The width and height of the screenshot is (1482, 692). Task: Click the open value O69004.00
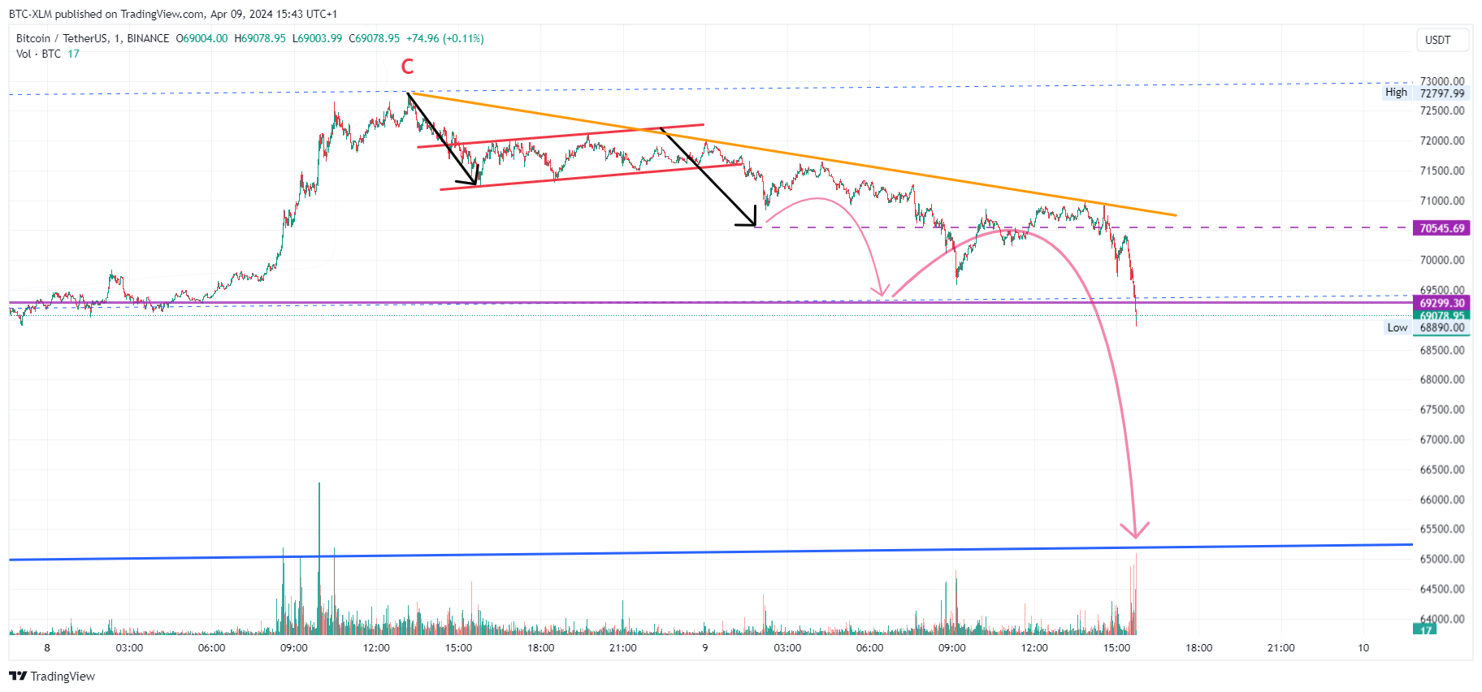[x=201, y=38]
